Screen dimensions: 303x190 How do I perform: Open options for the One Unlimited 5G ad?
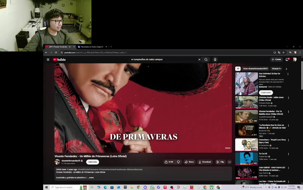(288, 74)
